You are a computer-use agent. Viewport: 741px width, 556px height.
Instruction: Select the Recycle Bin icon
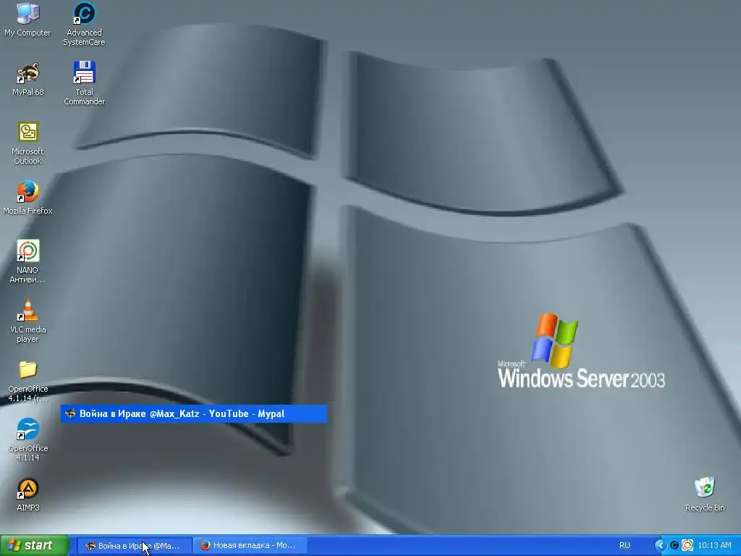pyautogui.click(x=705, y=494)
